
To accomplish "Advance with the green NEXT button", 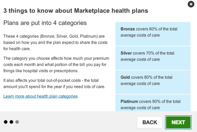I will (x=178, y=122).
